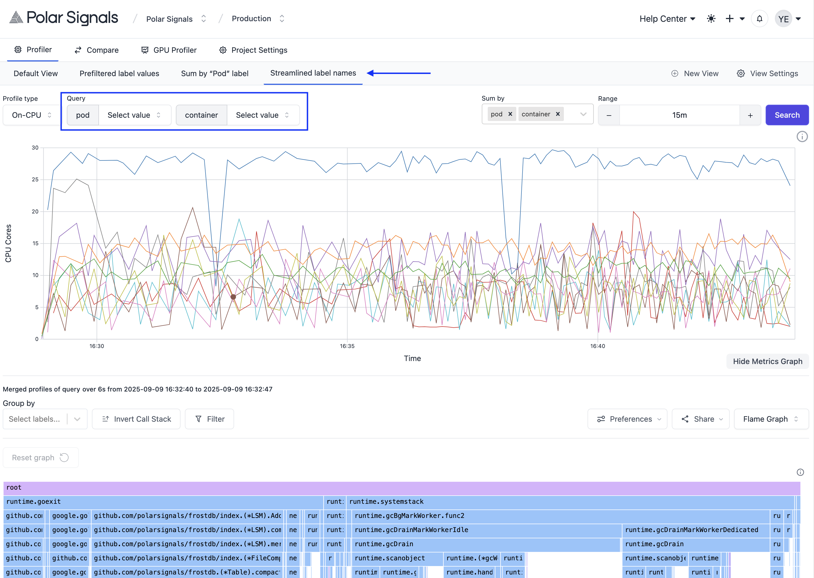Click the data point on metrics graph
The height and width of the screenshot is (578, 814).
(x=233, y=297)
